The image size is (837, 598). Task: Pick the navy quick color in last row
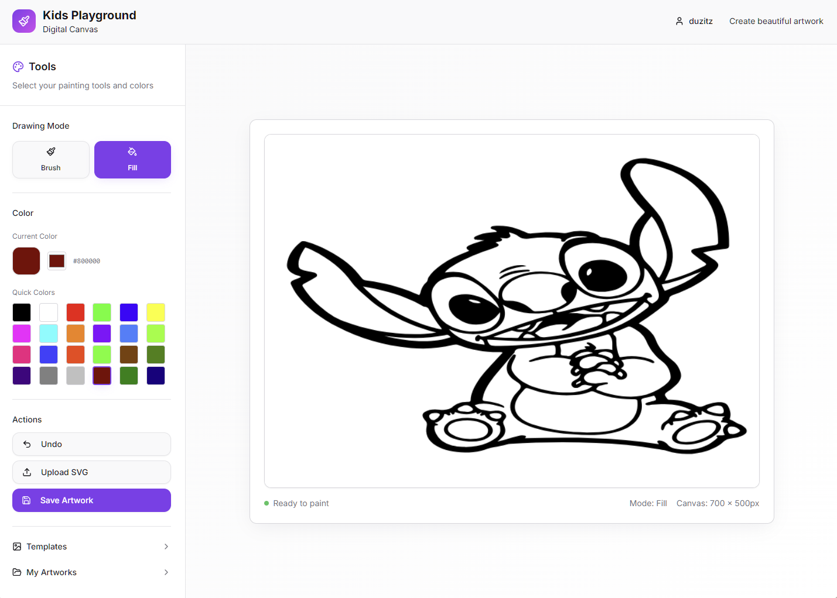[156, 376]
